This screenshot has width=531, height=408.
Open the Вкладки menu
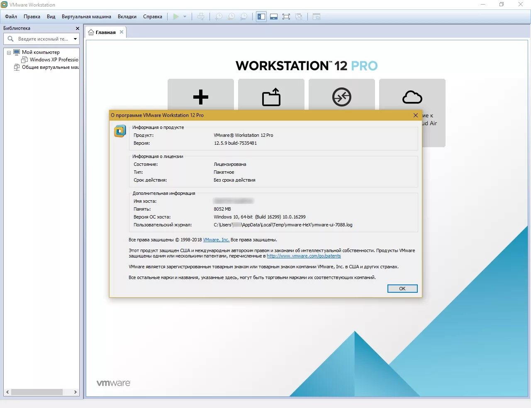pyautogui.click(x=127, y=17)
